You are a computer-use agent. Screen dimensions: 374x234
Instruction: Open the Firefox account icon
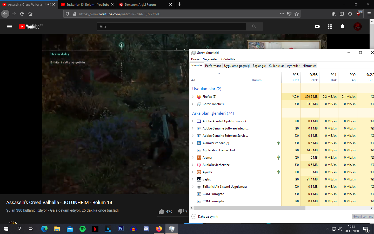point(350,14)
